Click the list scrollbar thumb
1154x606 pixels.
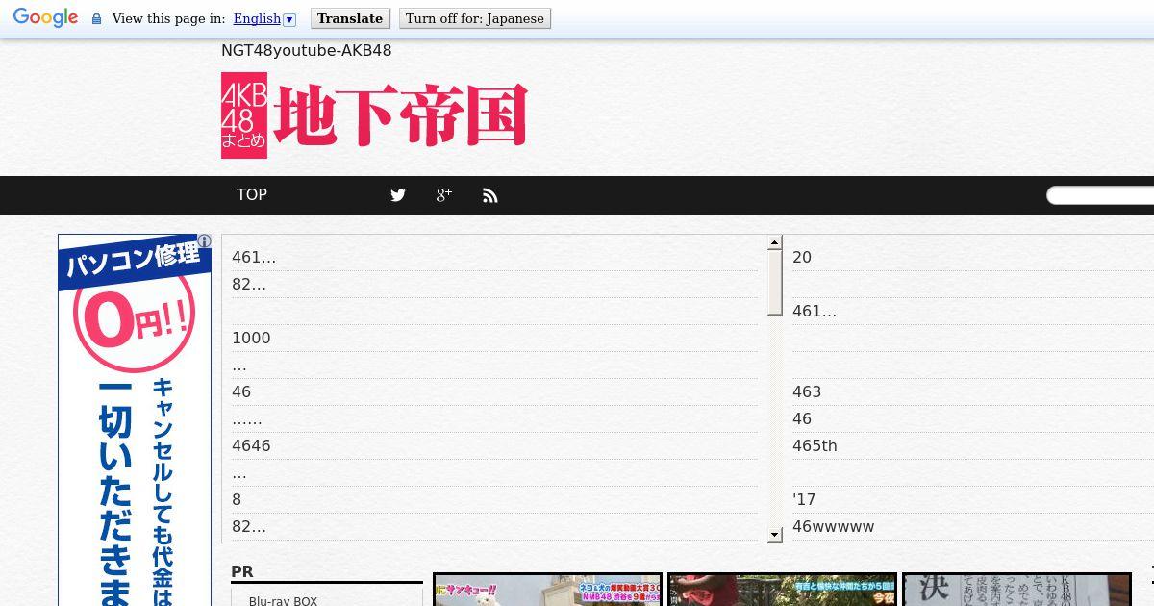tap(774, 283)
